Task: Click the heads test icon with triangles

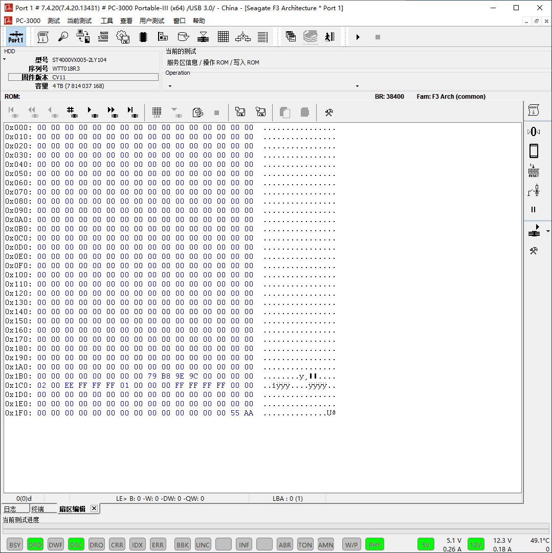Action: (x=203, y=37)
